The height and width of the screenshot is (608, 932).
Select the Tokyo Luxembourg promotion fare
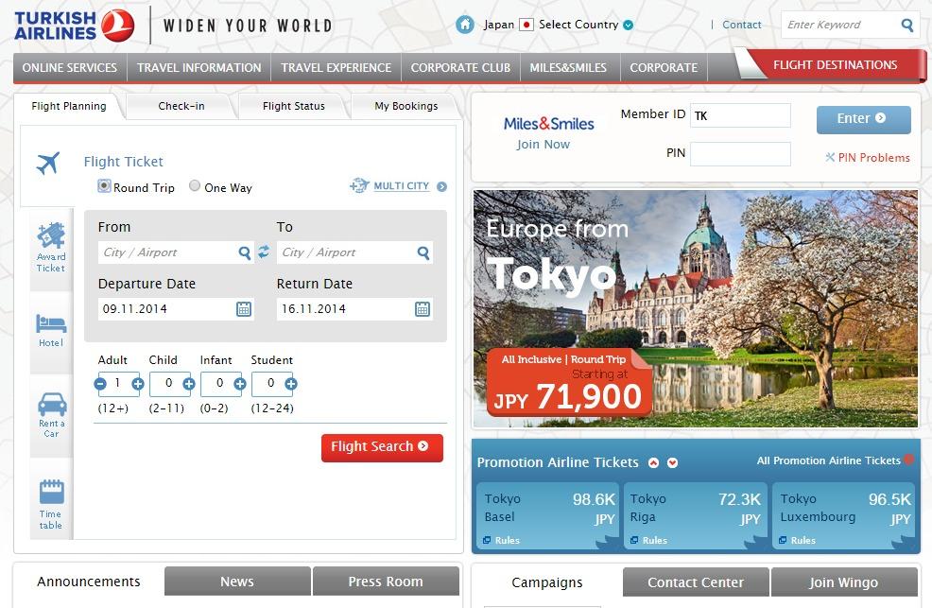844,515
